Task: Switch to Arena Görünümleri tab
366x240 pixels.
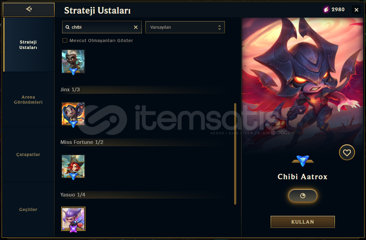Action: click(29, 100)
